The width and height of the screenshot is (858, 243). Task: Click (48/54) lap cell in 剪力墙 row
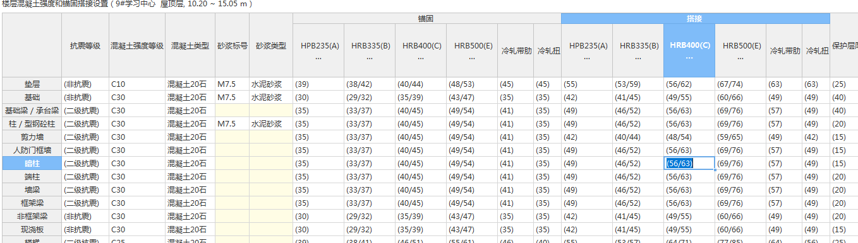tap(689, 137)
